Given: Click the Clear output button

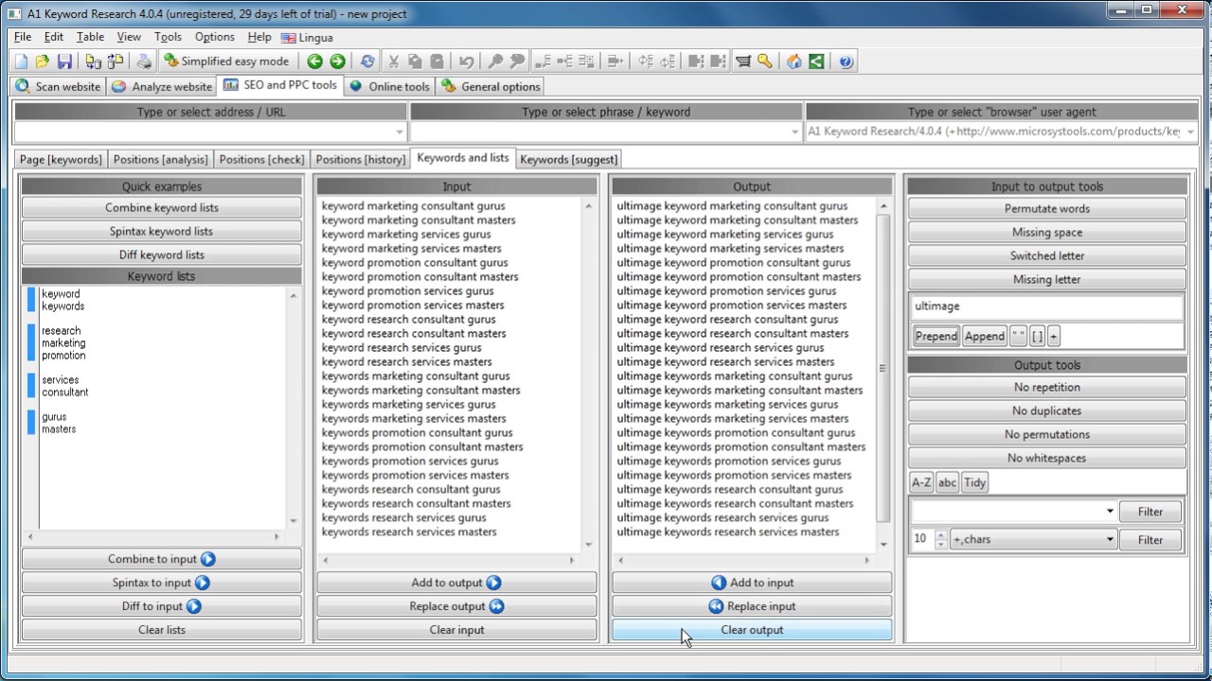Looking at the screenshot, I should [x=752, y=630].
